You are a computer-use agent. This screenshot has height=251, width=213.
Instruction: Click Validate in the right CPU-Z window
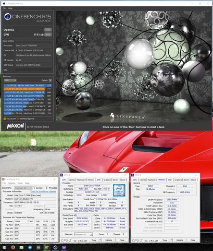(x=180, y=240)
